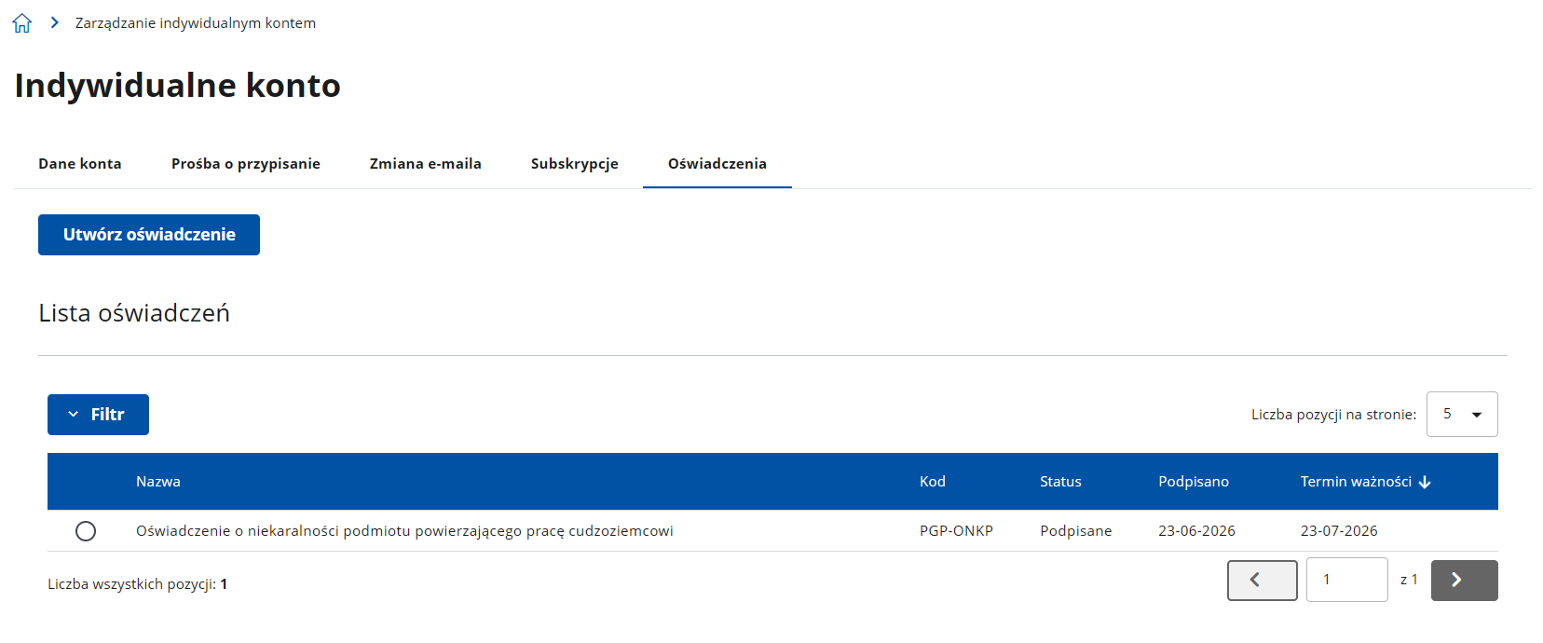Open the items-per-page dropdown showing 5
This screenshot has width=1543, height=643.
pyautogui.click(x=1462, y=415)
